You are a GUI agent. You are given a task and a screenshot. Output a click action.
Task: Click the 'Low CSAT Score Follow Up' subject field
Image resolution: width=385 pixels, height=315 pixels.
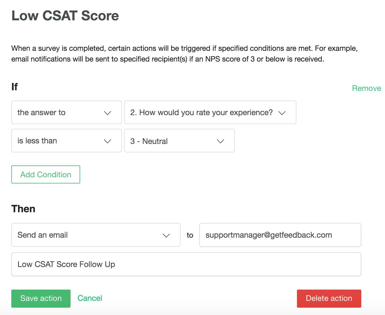pos(186,264)
